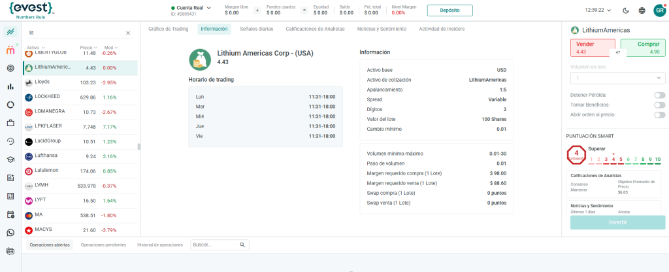Click the Smart score 4 octagon badge
Screen dimensions: 669x272
point(576,155)
